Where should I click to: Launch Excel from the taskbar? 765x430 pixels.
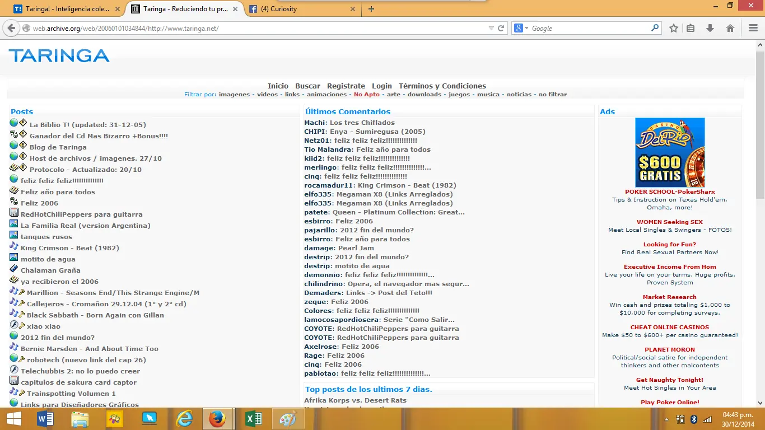pos(254,419)
